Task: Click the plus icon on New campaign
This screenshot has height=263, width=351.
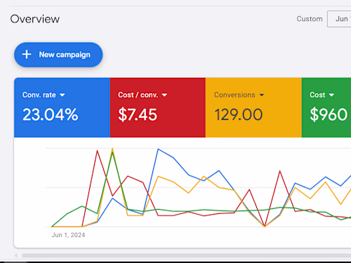Action: point(27,55)
